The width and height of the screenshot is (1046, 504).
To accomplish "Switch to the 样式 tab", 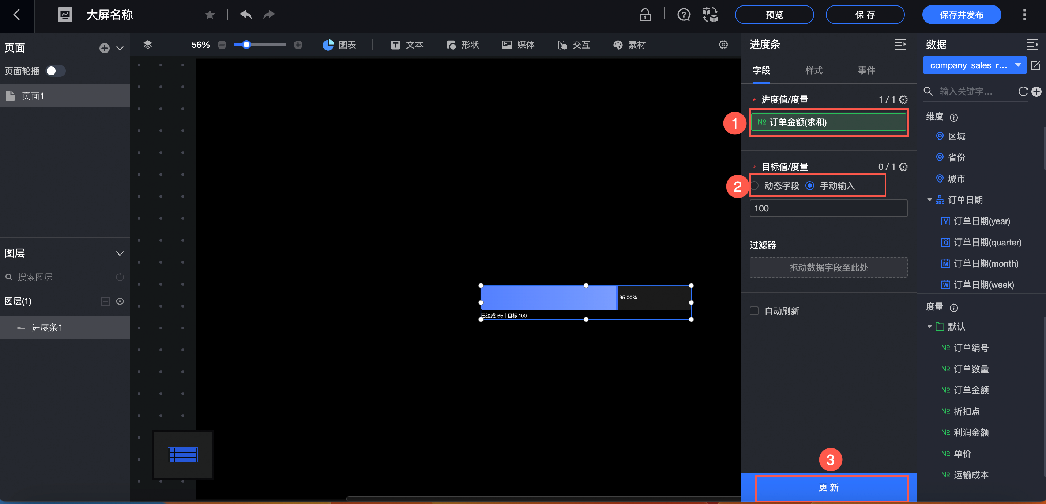I will 814,70.
